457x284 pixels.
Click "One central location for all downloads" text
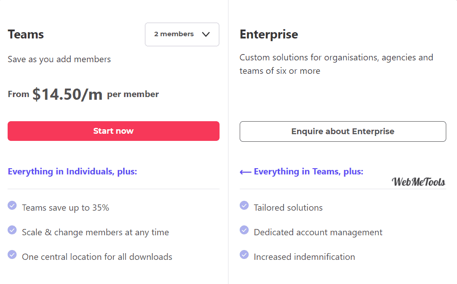pyautogui.click(x=97, y=257)
